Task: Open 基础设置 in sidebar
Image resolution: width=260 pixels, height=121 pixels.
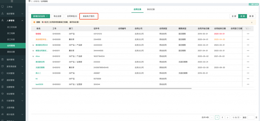Action: pyautogui.click(x=11, y=52)
